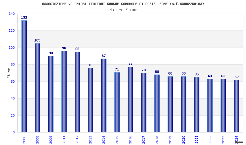Select the 2019 bar
This screenshot has height=145, width=246.
[170, 104]
